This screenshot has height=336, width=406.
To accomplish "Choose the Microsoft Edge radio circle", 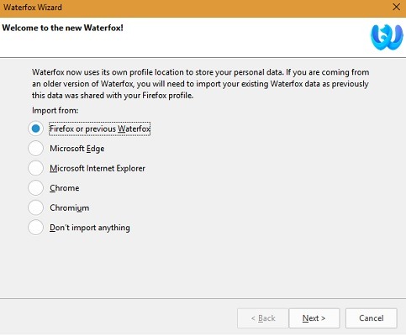I will [35, 149].
